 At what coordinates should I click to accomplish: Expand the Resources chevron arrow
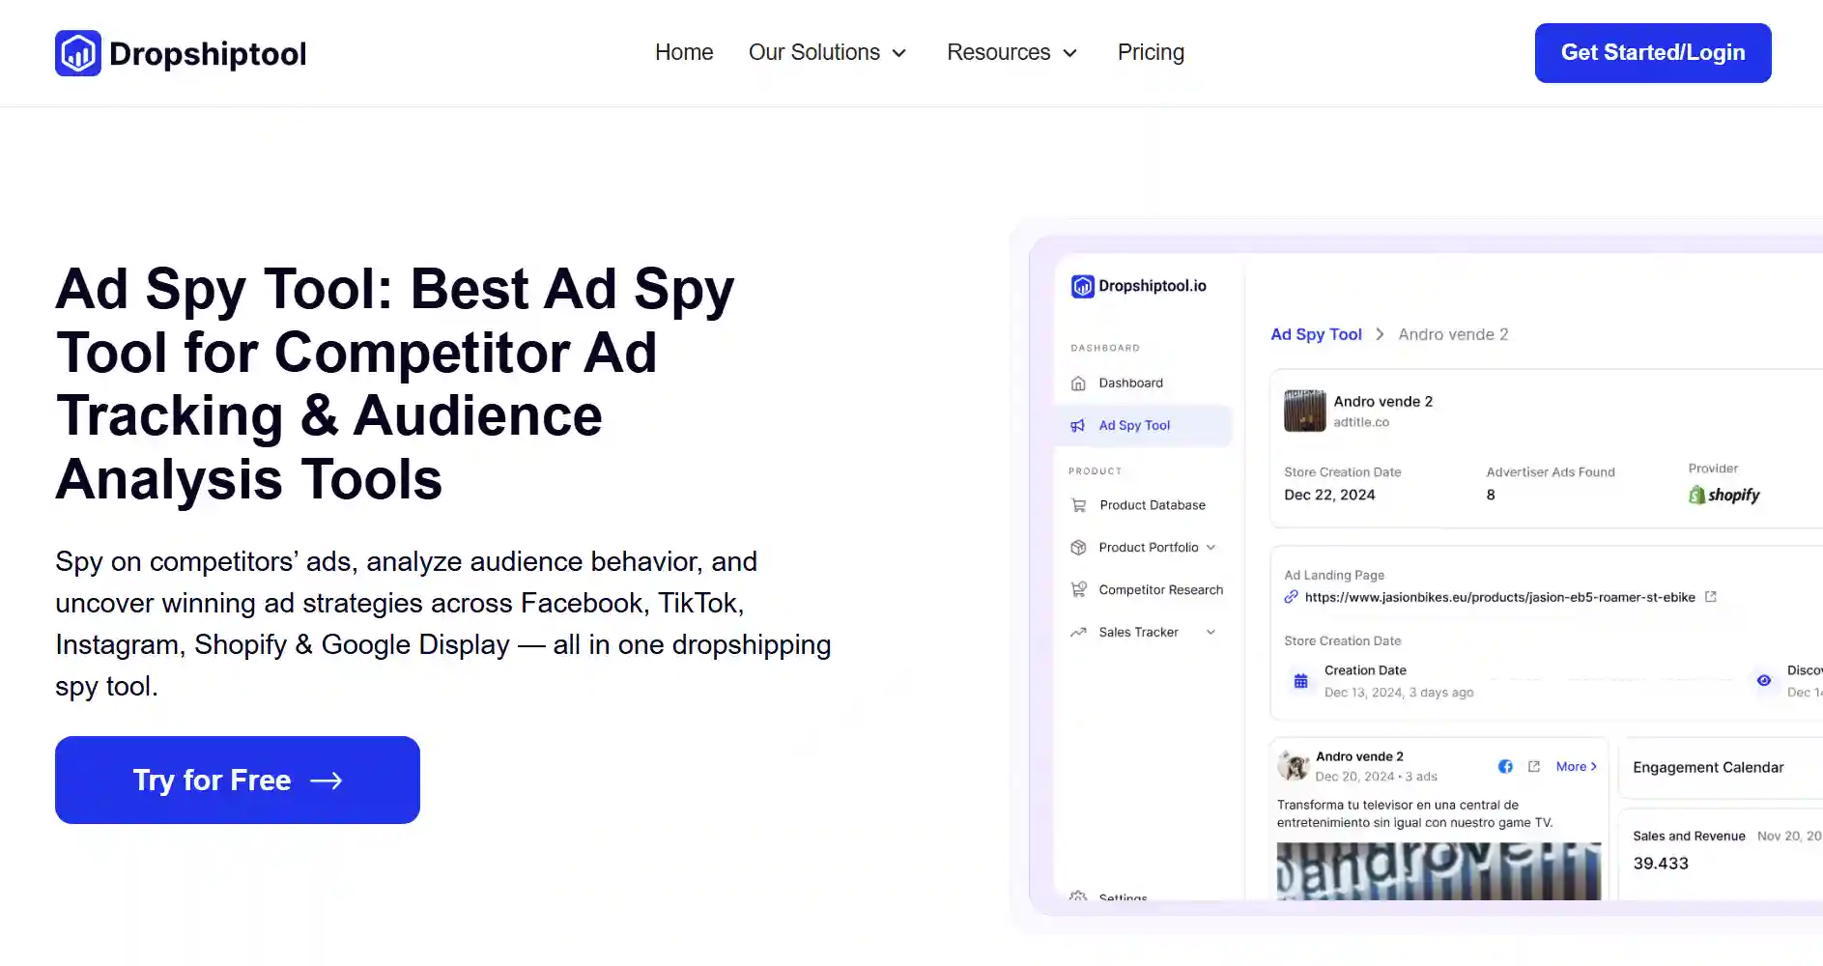click(1069, 53)
